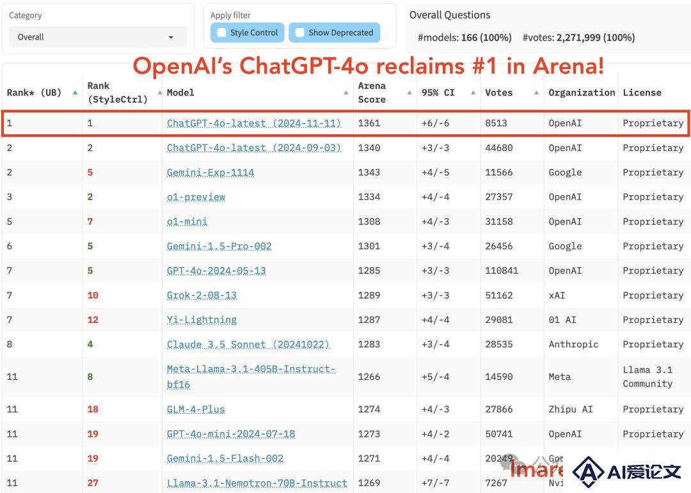
Task: Select the Meta organization cell
Action: [x=560, y=377]
